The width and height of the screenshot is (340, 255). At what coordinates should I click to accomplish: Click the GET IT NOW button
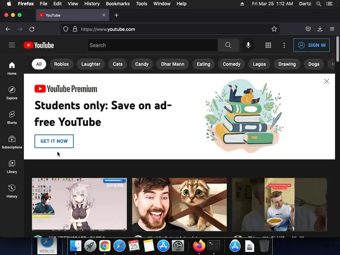[54, 141]
